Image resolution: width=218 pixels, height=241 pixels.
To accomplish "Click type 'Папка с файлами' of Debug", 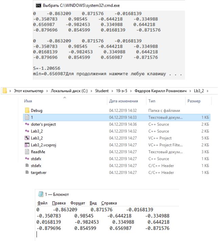I will tap(164, 111).
